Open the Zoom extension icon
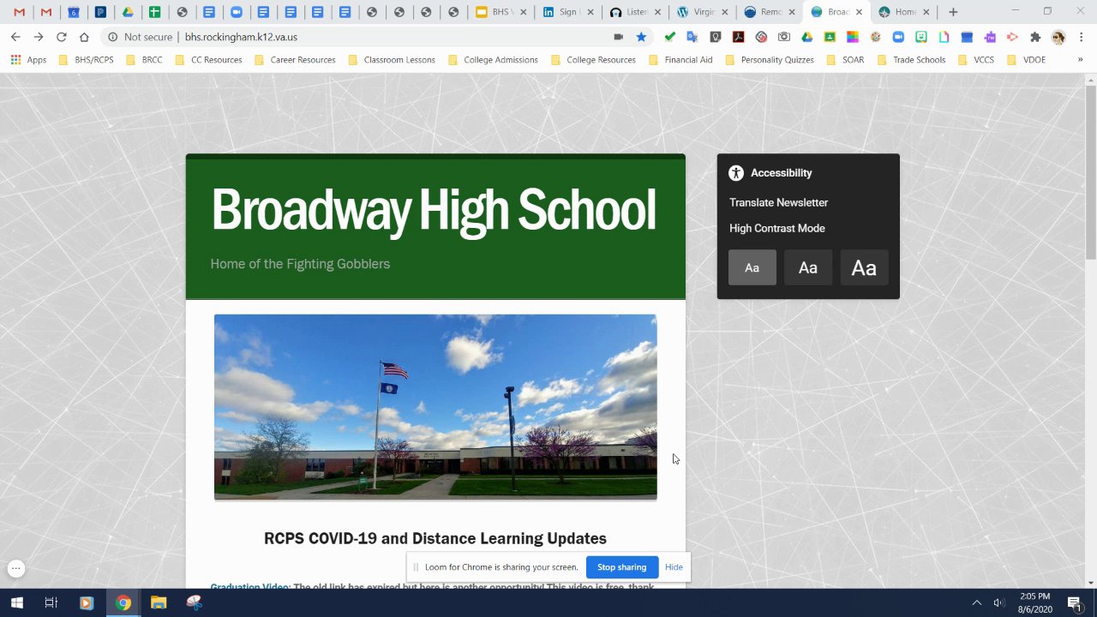This screenshot has width=1097, height=617. (898, 37)
